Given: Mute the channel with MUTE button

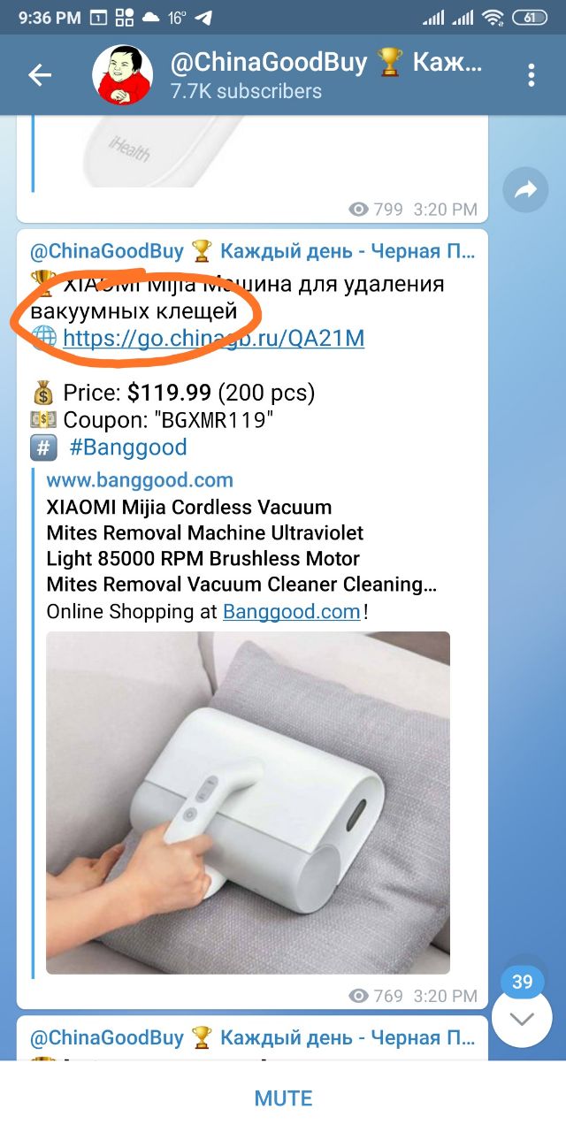Looking at the screenshot, I should pyautogui.click(x=283, y=1098).
